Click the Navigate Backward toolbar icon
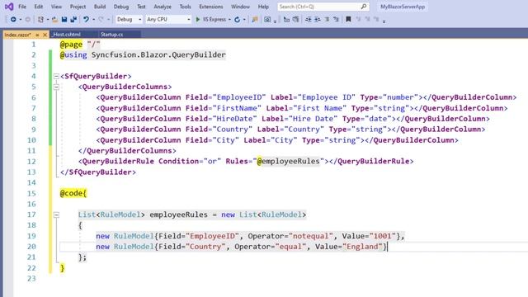The height and width of the screenshot is (297, 528). click(x=13, y=20)
